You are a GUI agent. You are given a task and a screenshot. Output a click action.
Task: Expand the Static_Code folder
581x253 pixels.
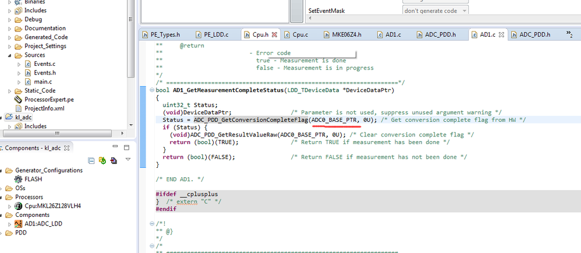point(10,90)
